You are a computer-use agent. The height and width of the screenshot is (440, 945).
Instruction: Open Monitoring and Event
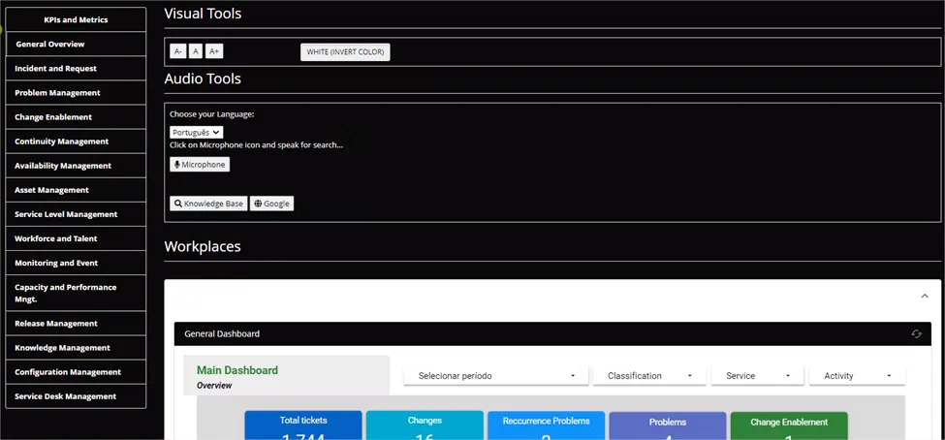pos(76,263)
